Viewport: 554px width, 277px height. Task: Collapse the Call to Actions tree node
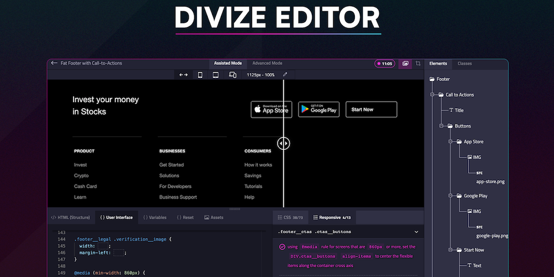[433, 95]
